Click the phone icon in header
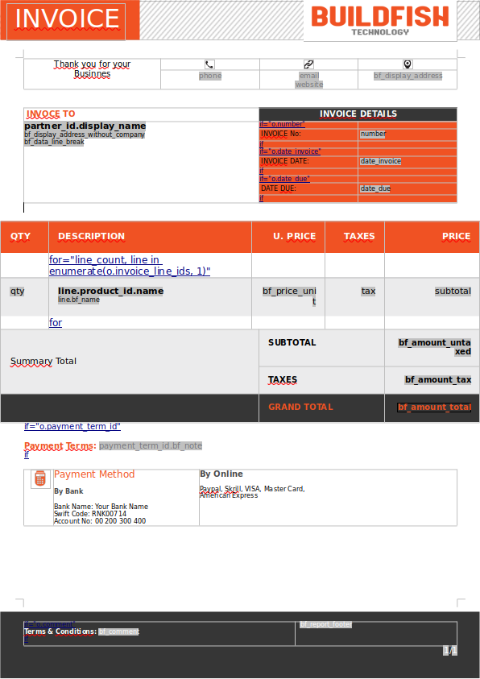The height and width of the screenshot is (679, 480). 209,64
